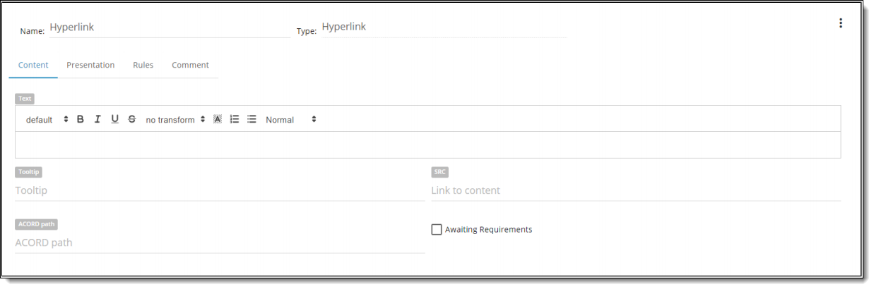Focus the SRC Link to content field

635,190
